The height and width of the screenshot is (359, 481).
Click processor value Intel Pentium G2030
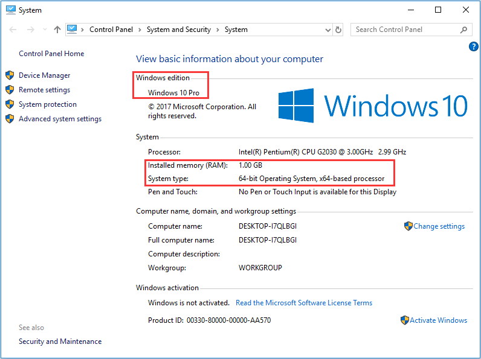click(x=323, y=152)
